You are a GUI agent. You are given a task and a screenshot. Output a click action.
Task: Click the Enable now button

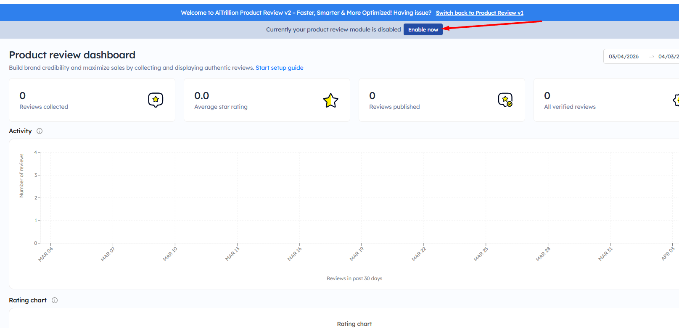(x=423, y=29)
